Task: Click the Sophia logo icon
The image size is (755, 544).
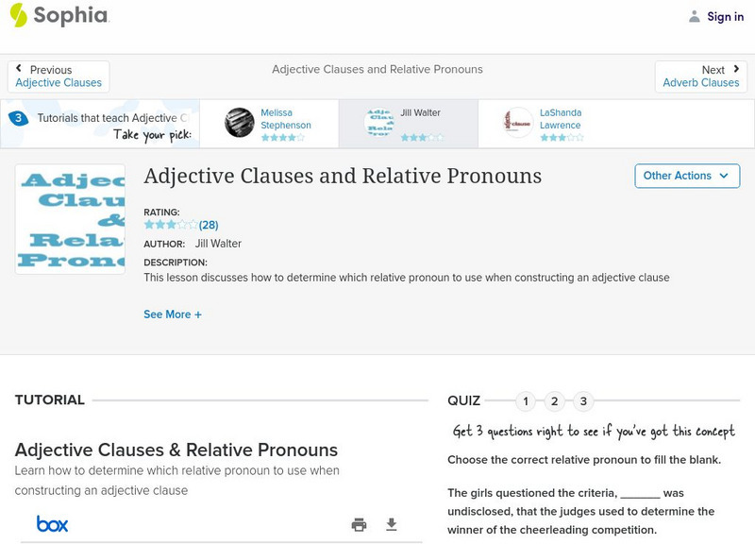Action: (19, 15)
